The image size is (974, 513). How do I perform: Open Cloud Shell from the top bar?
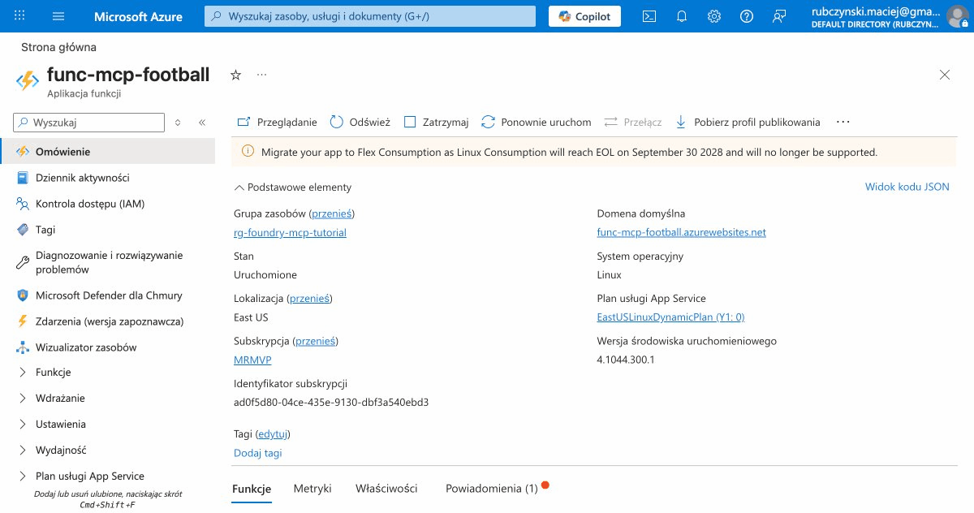point(649,15)
